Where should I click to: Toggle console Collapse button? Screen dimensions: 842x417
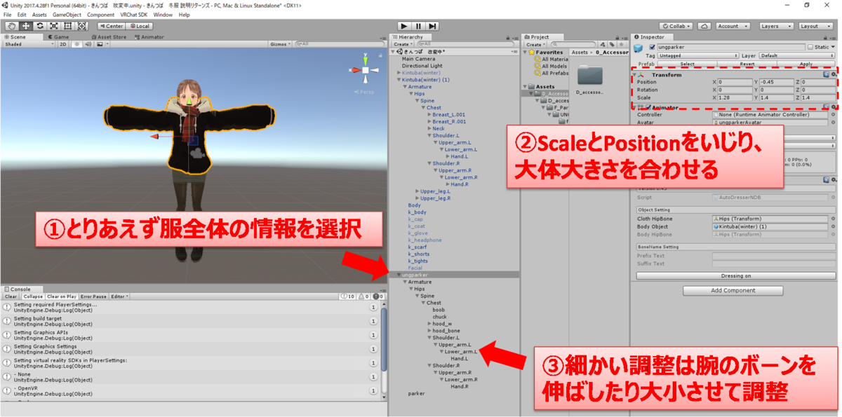[32, 296]
